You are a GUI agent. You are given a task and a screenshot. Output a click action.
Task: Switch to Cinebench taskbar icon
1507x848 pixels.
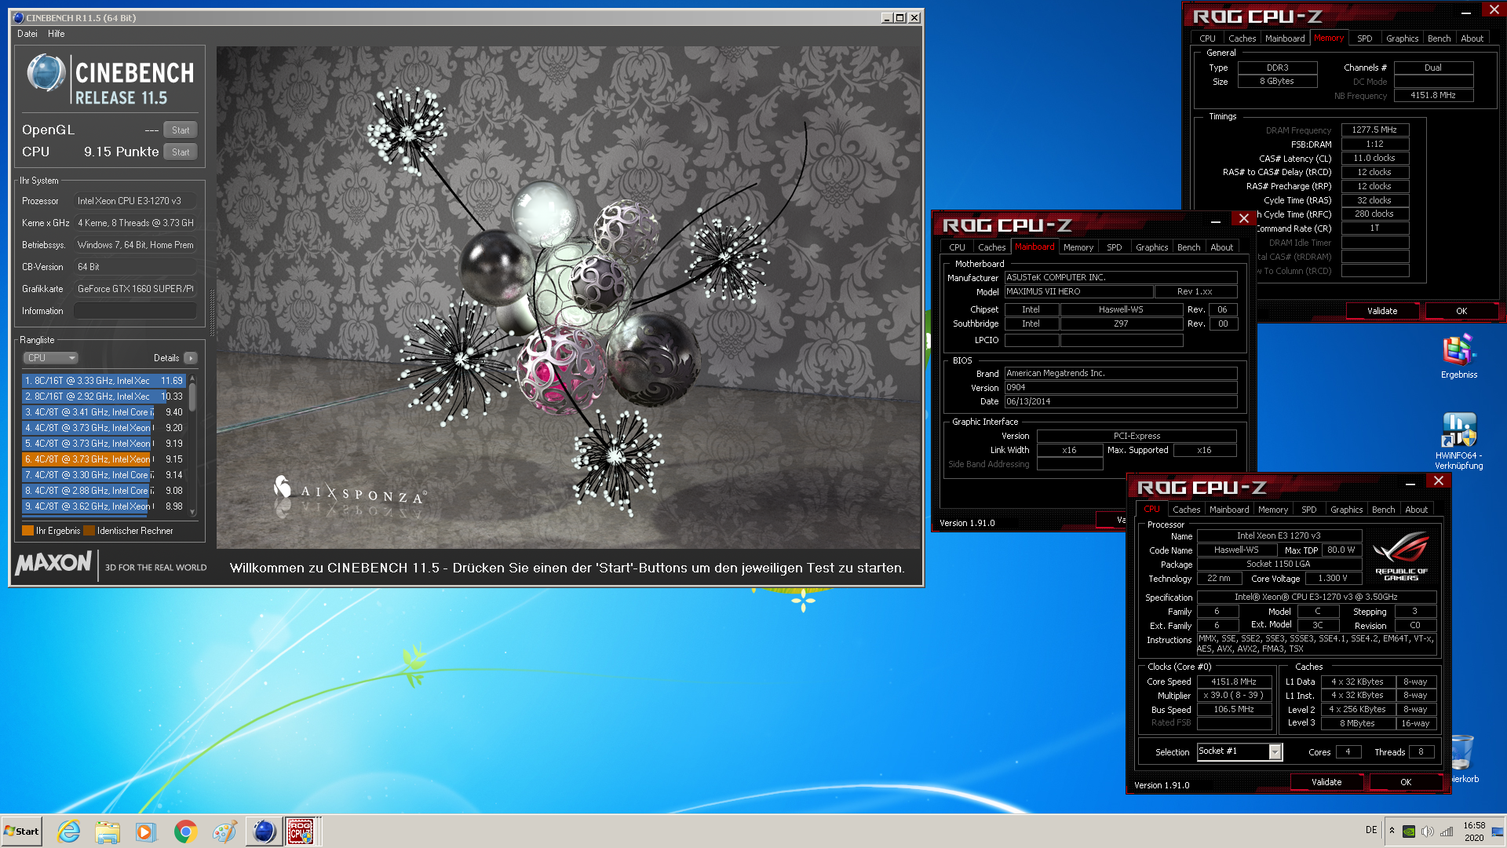click(265, 832)
